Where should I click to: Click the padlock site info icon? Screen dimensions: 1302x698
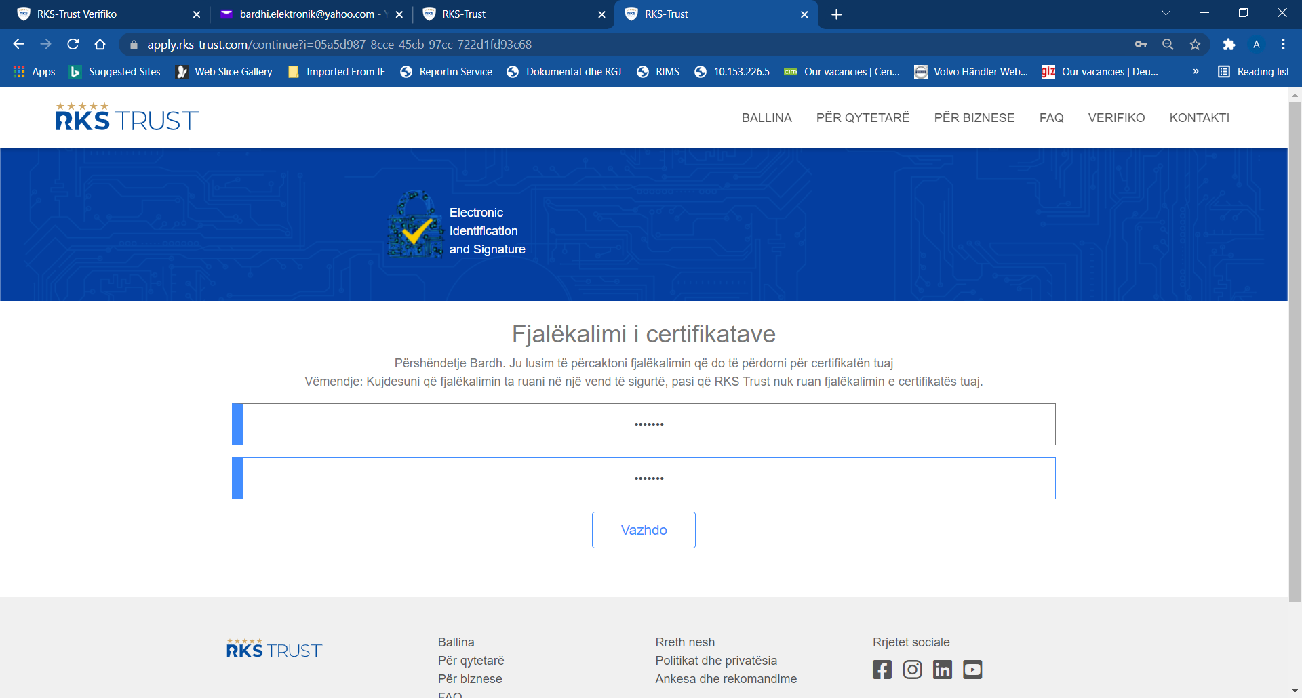[x=134, y=45]
